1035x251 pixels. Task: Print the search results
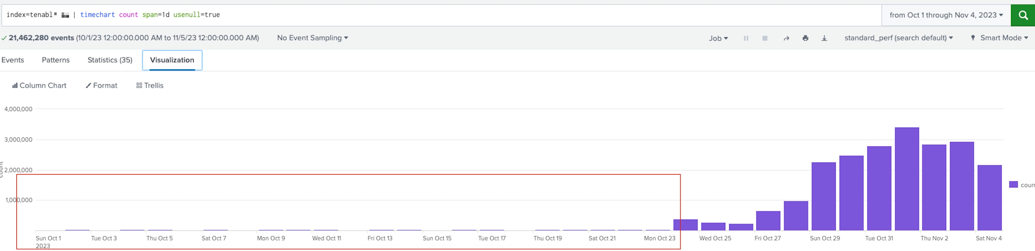pyautogui.click(x=805, y=38)
